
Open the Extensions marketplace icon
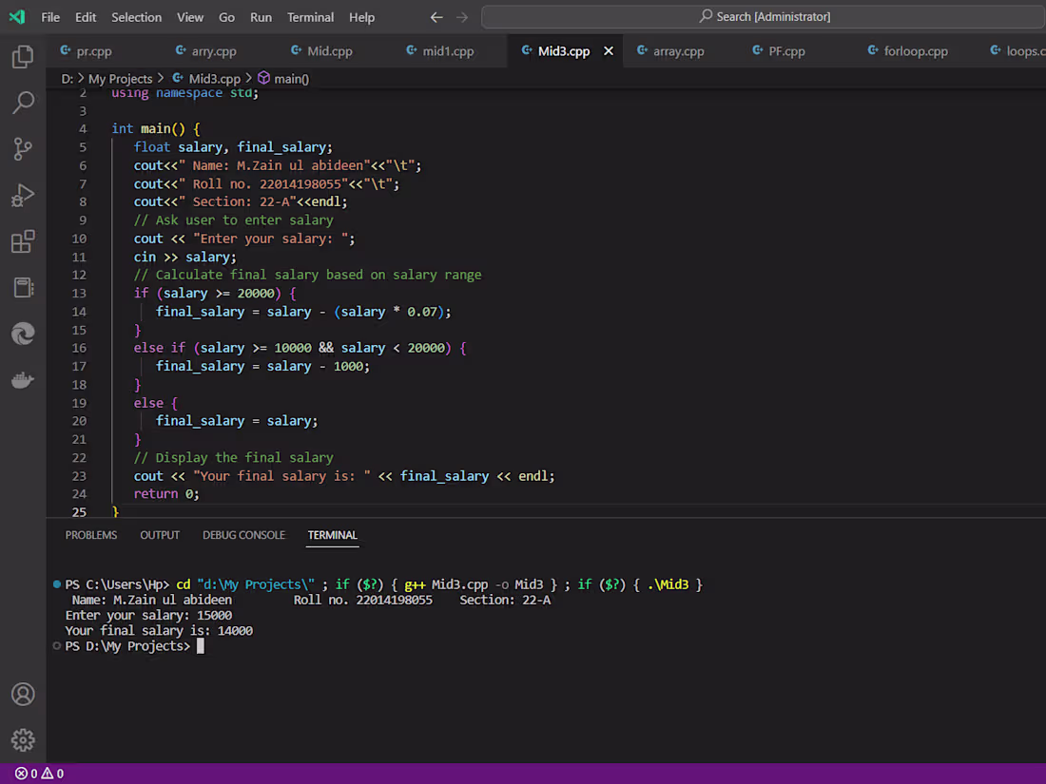point(23,241)
